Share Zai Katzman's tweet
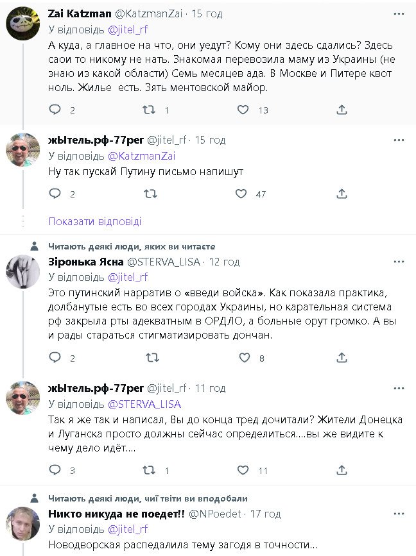The image size is (416, 556). [342, 110]
